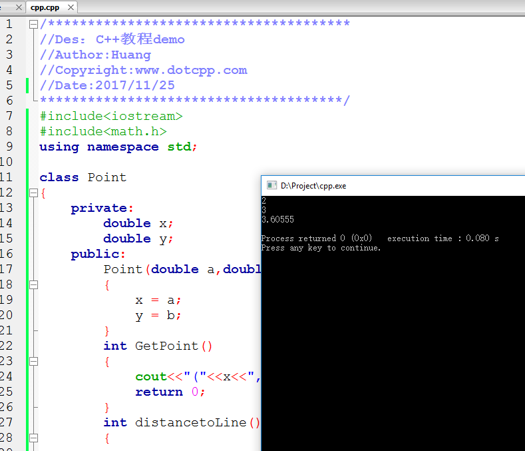Collapse the Point class body fold marker
This screenshot has height=451, width=525.
[33, 193]
